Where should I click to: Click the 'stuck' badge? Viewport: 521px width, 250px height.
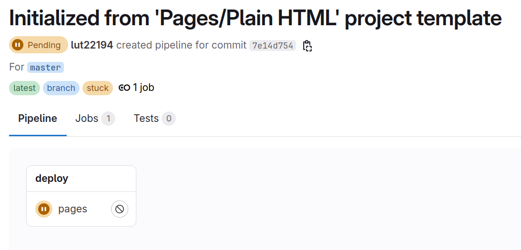point(98,88)
